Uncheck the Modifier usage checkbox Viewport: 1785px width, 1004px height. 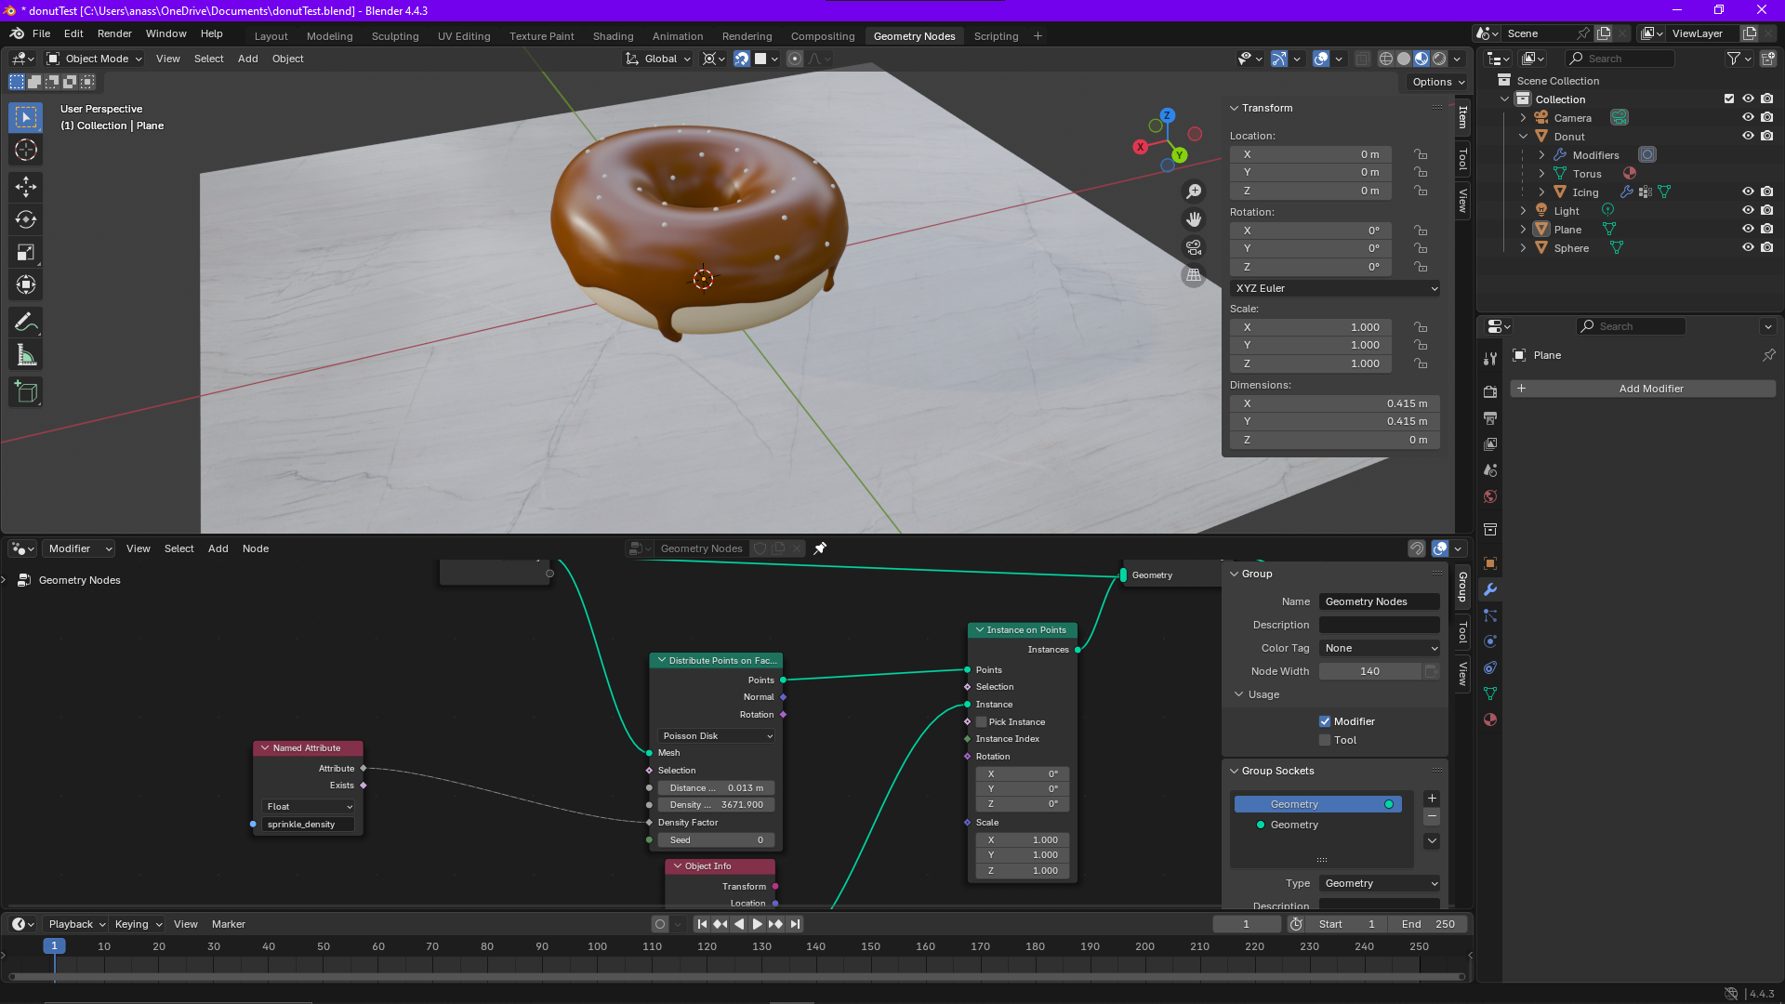click(1325, 721)
